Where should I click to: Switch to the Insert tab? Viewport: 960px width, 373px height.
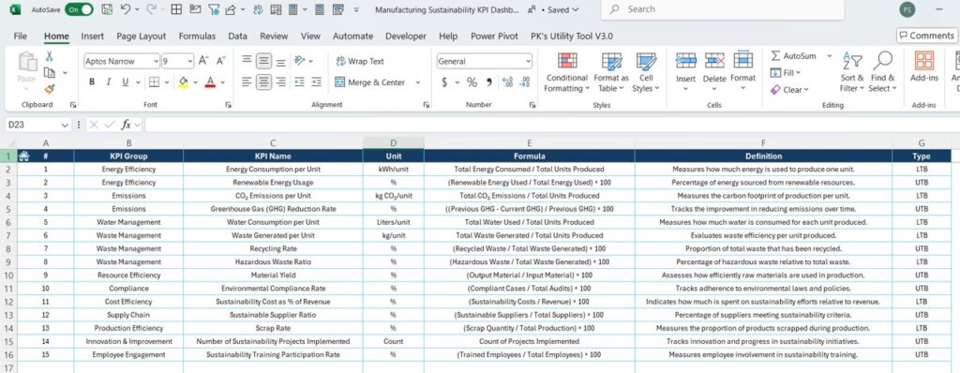(x=93, y=37)
